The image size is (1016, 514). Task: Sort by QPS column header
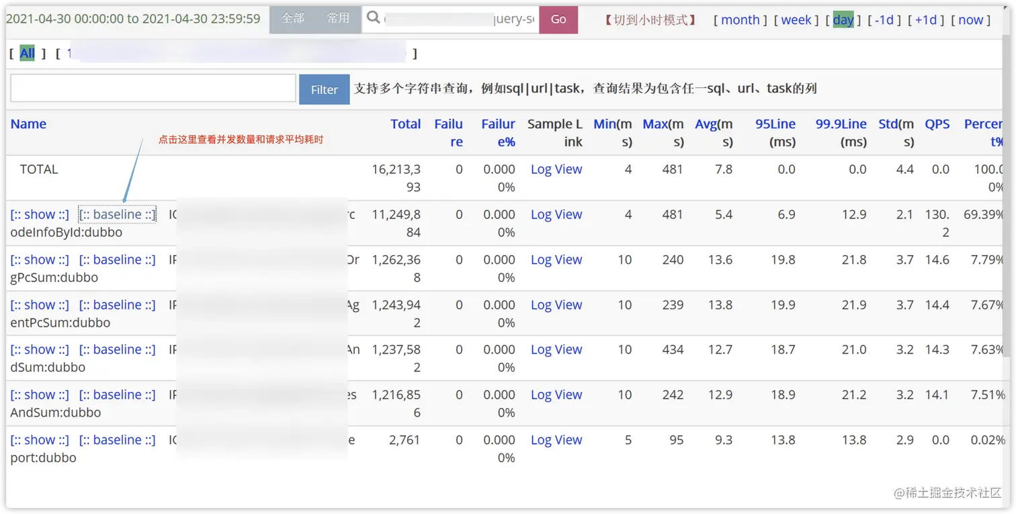tap(937, 124)
